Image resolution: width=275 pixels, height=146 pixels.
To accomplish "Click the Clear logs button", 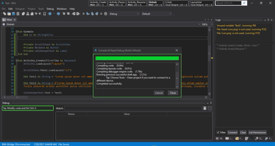I will coord(243,132).
